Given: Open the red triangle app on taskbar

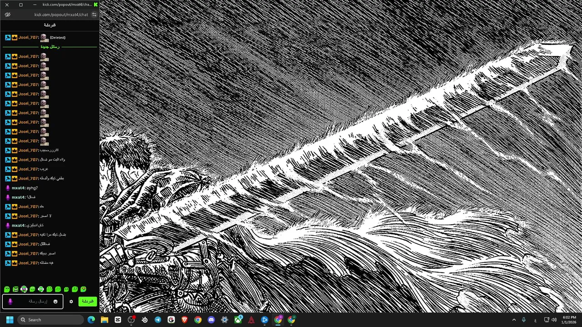Looking at the screenshot, I should click(251, 320).
